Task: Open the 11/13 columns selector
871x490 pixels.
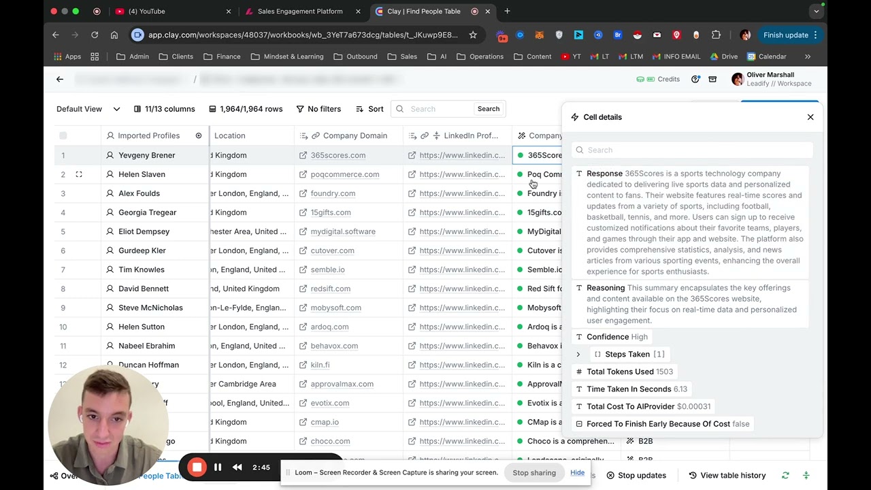Action: pyautogui.click(x=164, y=109)
